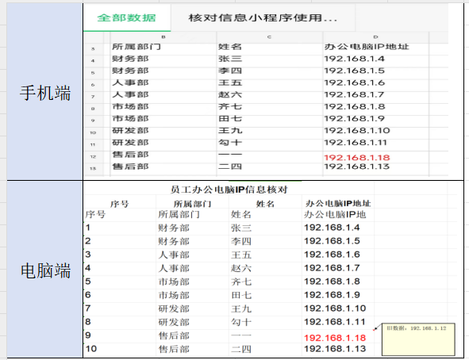
Task: Select the 手机端 label cell
Action: (45, 92)
